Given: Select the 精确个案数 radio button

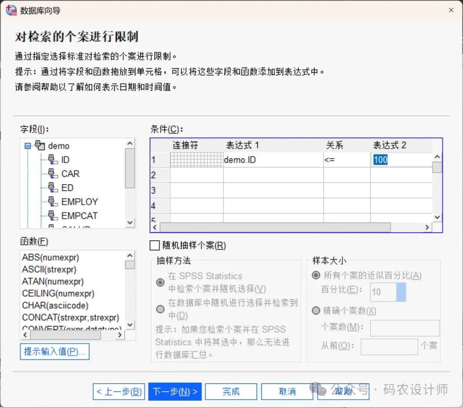Looking at the screenshot, I should [x=316, y=310].
